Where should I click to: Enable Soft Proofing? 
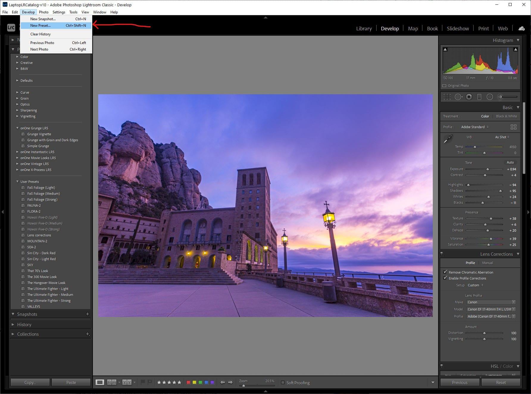point(282,383)
